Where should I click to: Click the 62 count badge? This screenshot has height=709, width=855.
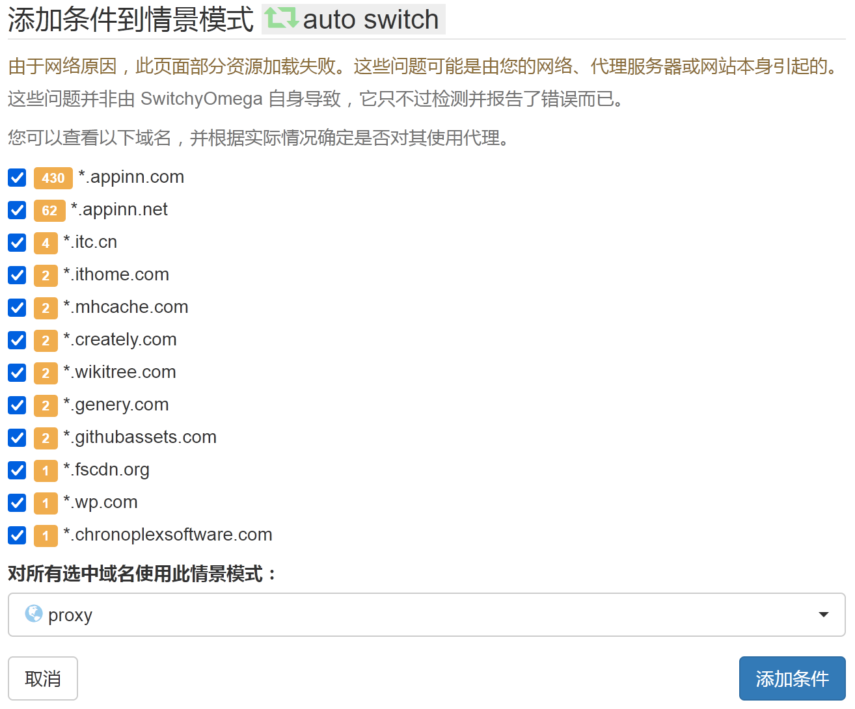coord(49,210)
